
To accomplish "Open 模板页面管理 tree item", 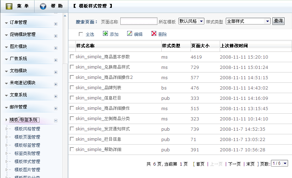I will click(x=27, y=137).
